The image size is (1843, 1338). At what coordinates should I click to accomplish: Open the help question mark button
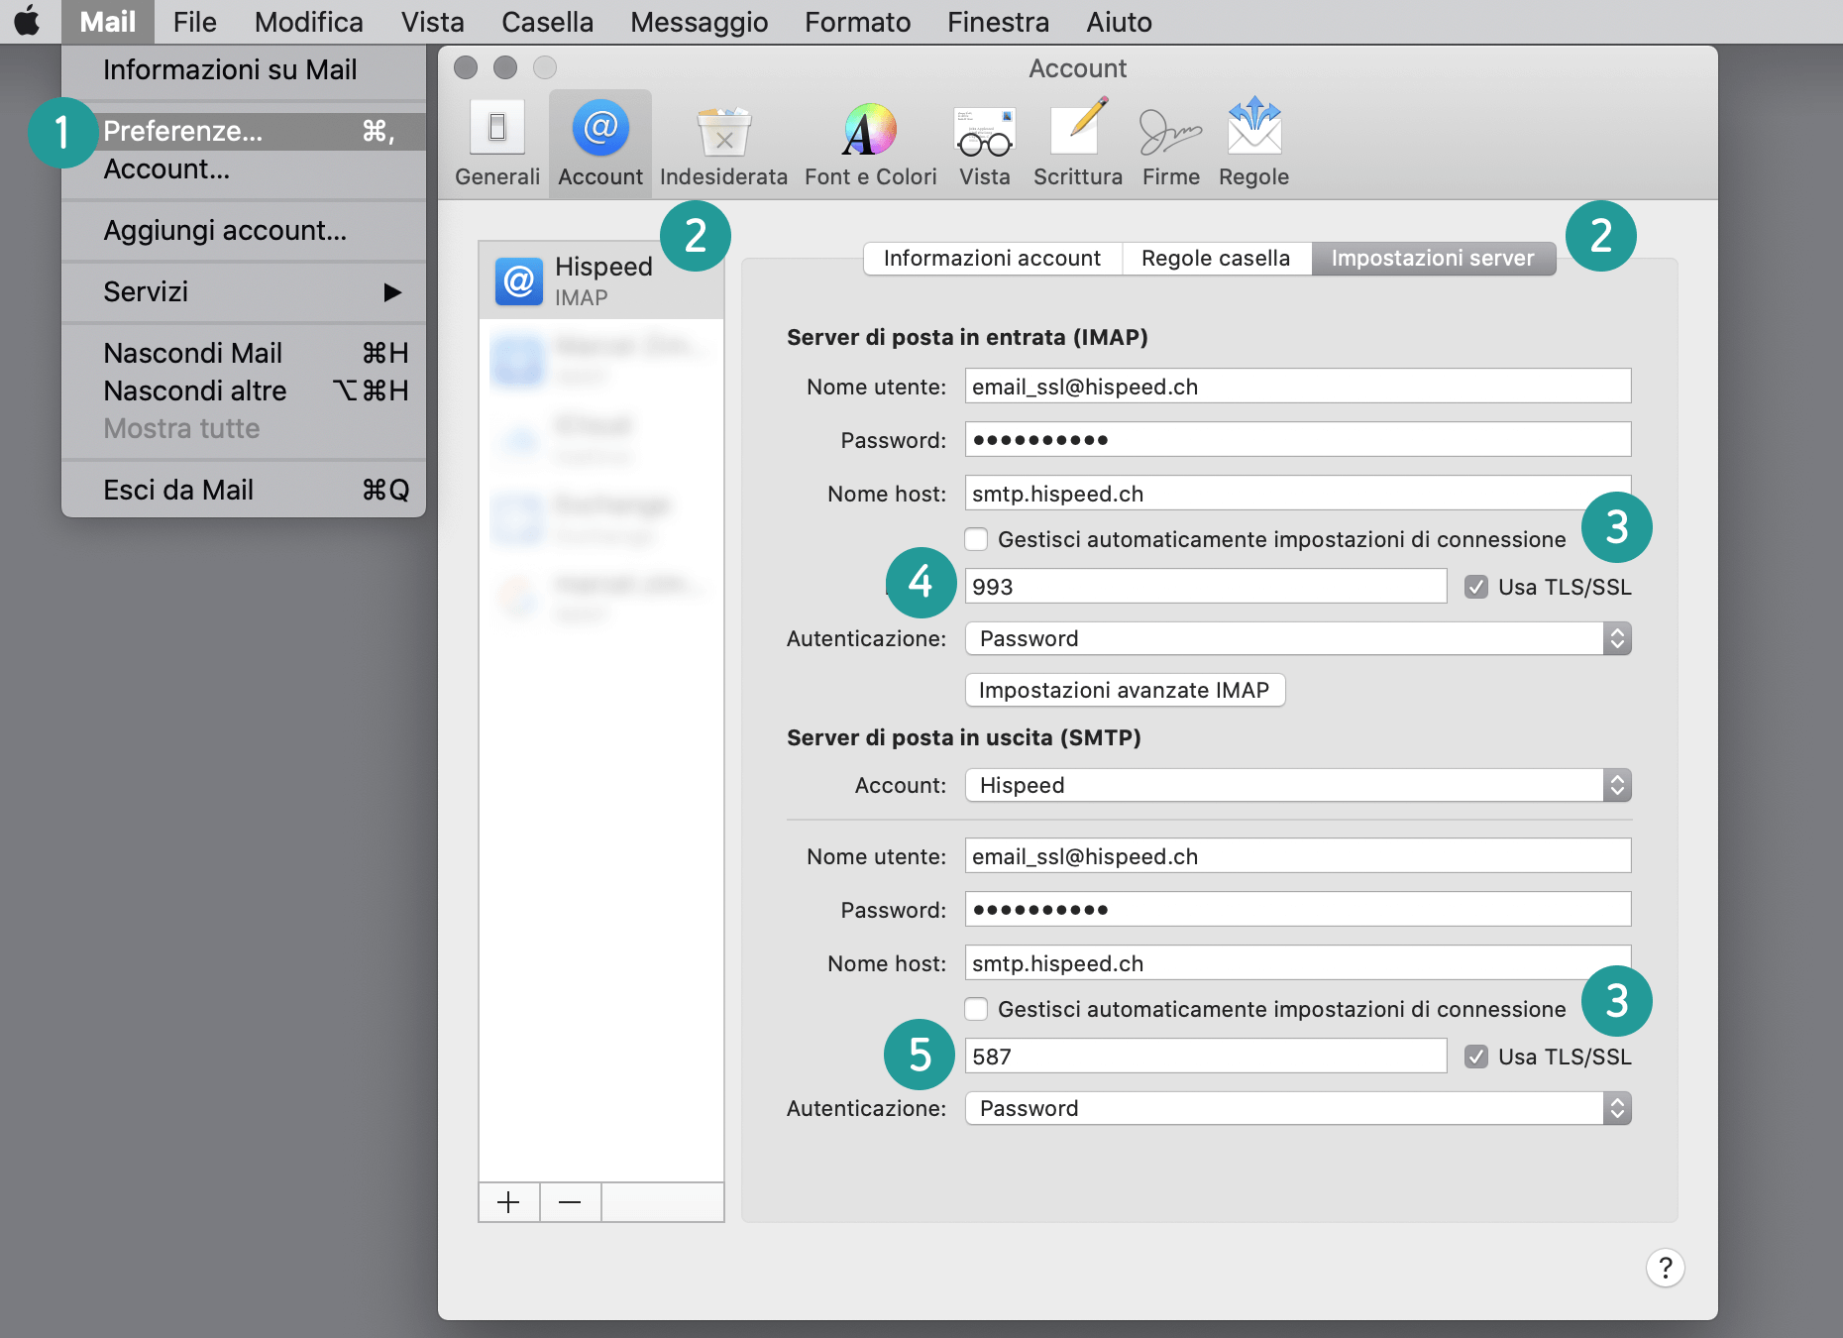pyautogui.click(x=1665, y=1268)
